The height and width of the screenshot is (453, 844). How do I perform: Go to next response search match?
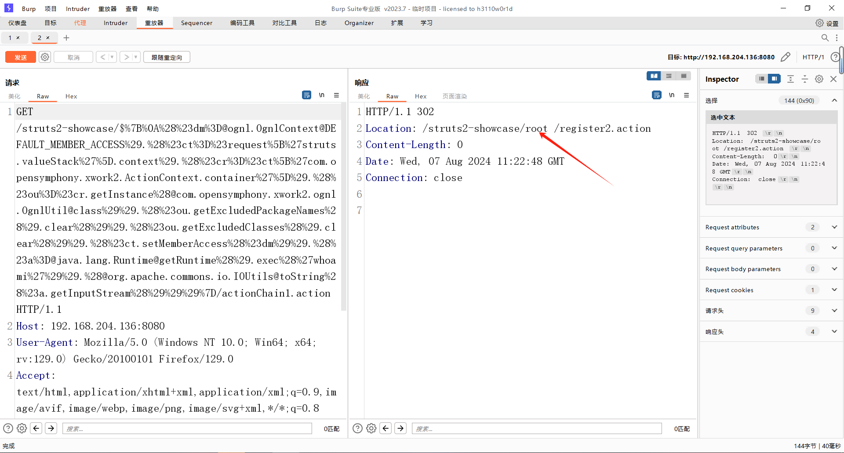click(x=400, y=428)
